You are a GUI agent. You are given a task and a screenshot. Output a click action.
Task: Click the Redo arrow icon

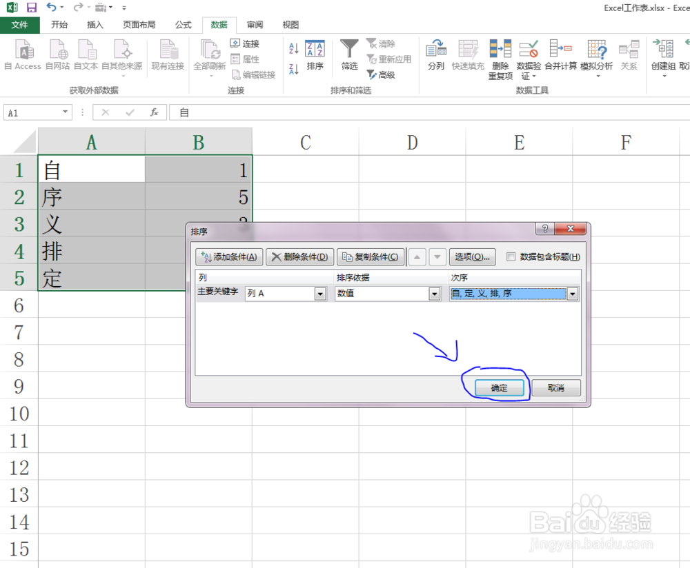coord(78,7)
